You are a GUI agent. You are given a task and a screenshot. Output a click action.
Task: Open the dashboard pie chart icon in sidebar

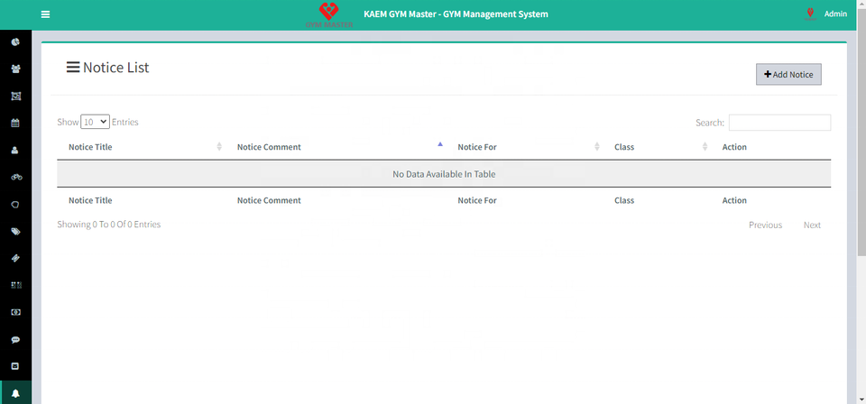pyautogui.click(x=15, y=41)
